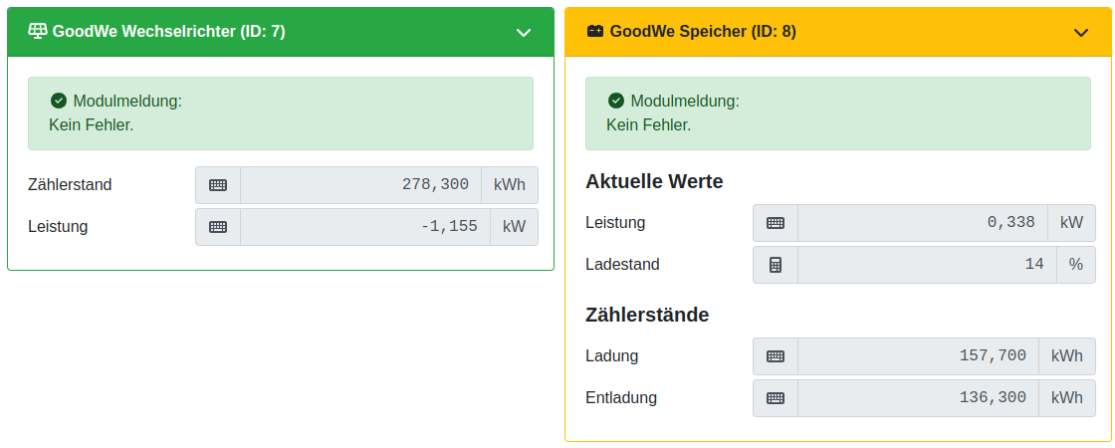Click calculator icon beside Ladestand value

click(x=776, y=265)
